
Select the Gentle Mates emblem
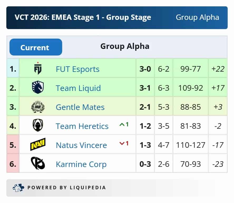[37, 107]
